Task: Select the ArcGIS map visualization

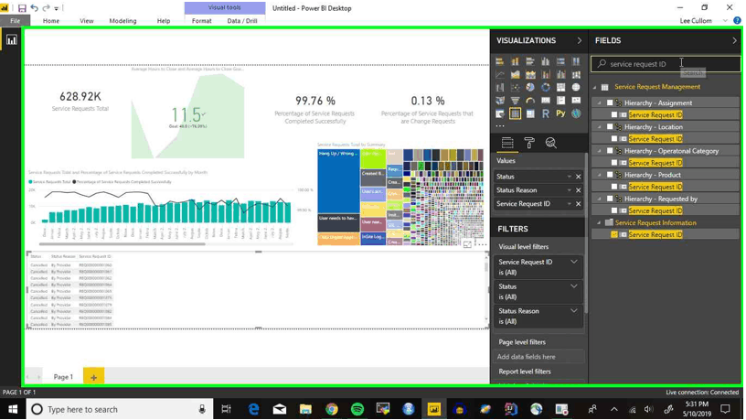Action: coord(576,113)
